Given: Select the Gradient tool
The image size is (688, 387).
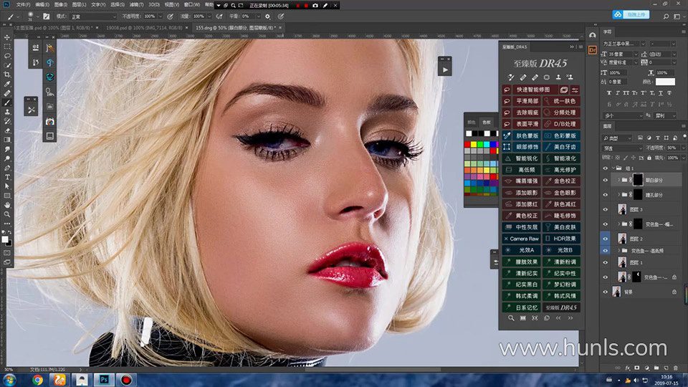Looking at the screenshot, I should tap(7, 140).
